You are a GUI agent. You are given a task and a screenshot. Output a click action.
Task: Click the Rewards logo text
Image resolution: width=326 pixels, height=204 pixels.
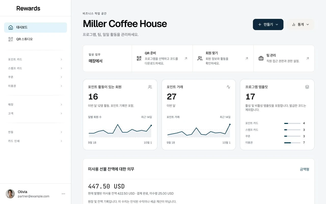pos(28,8)
